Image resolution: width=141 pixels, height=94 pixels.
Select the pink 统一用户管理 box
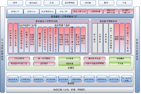[x=44, y=59]
